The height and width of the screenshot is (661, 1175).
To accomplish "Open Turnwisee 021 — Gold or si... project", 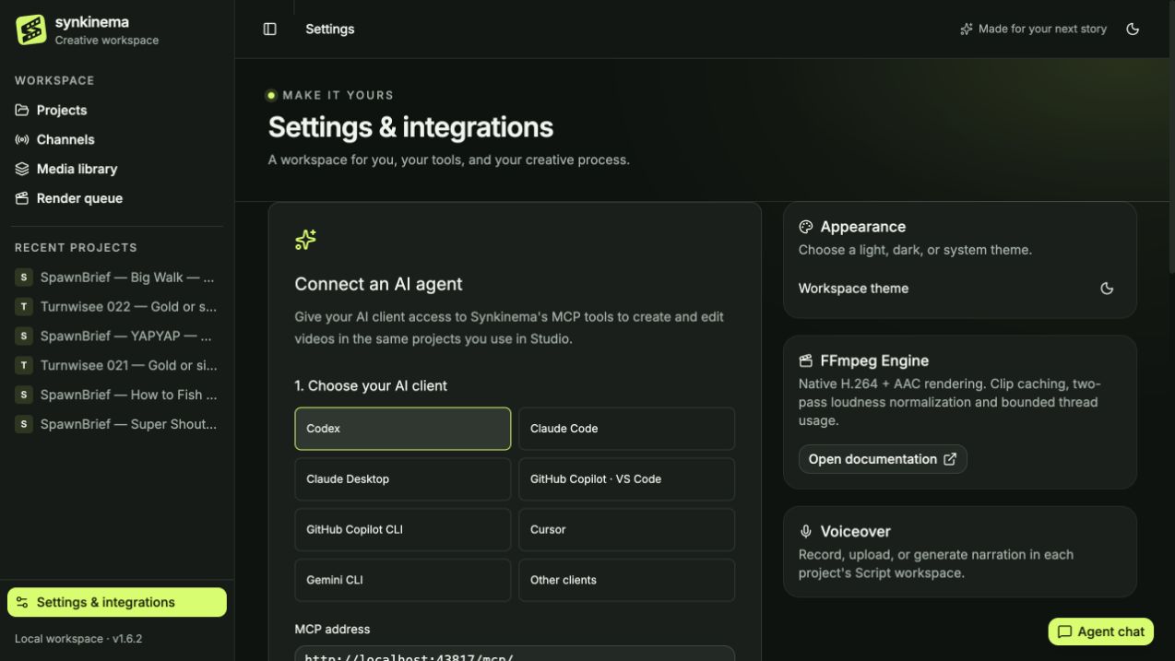I will coord(117,365).
